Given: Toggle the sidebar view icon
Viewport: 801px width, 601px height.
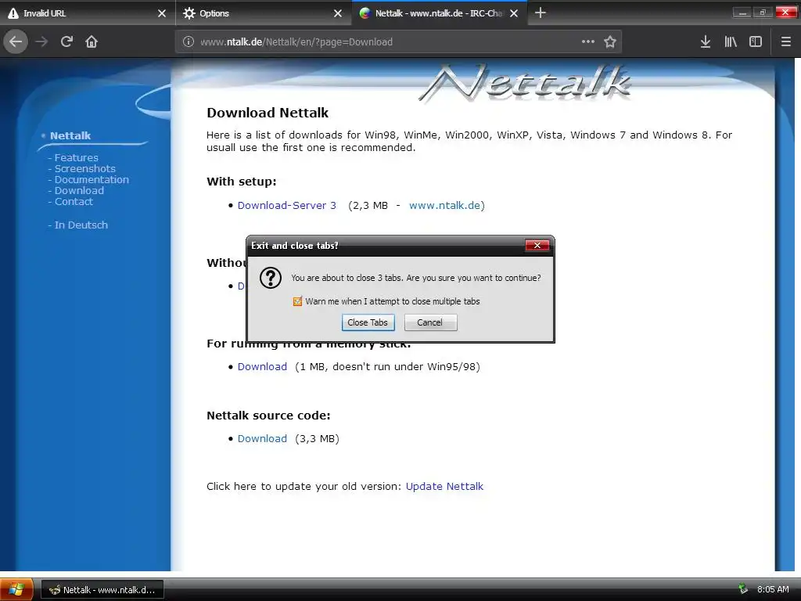Looking at the screenshot, I should [756, 41].
